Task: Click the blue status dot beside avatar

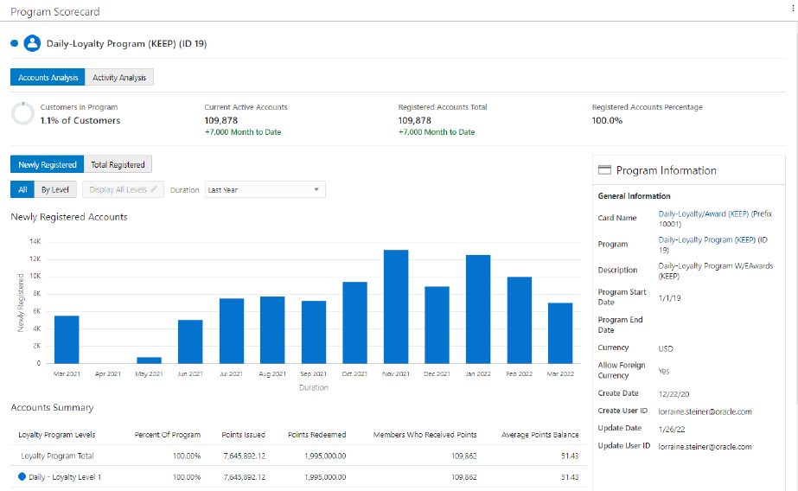Action: pyautogui.click(x=14, y=43)
